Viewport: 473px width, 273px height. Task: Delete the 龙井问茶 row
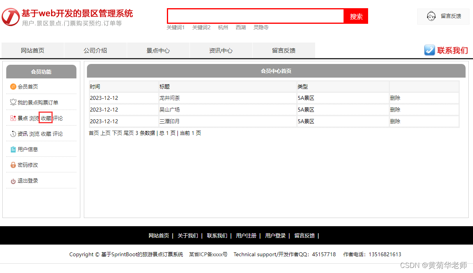click(395, 98)
